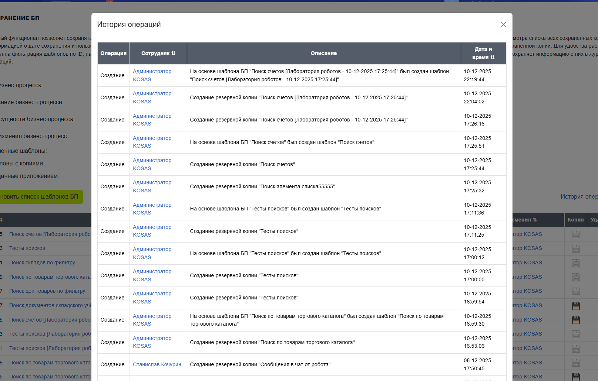This screenshot has width=598, height=381.
Task: Click the date cell 10-12-2025 16:59:54
Action: (x=483, y=298)
